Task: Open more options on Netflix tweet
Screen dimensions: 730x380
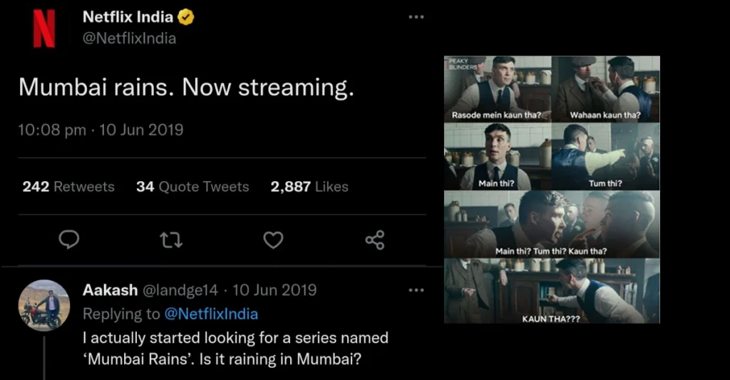Action: coord(416,17)
